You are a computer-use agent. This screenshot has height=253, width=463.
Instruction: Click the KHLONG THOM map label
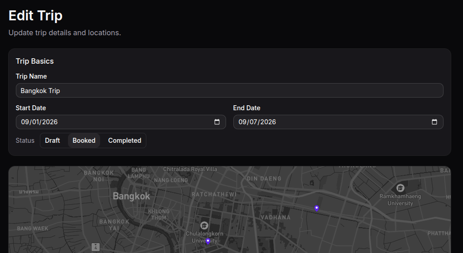coord(159,215)
